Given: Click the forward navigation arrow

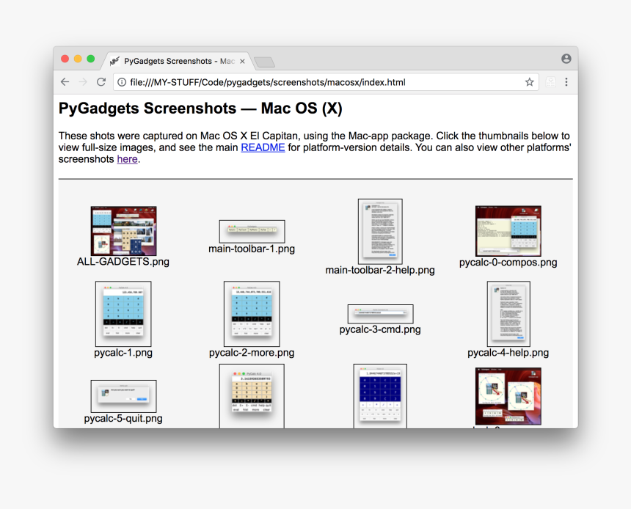Looking at the screenshot, I should coord(83,82).
